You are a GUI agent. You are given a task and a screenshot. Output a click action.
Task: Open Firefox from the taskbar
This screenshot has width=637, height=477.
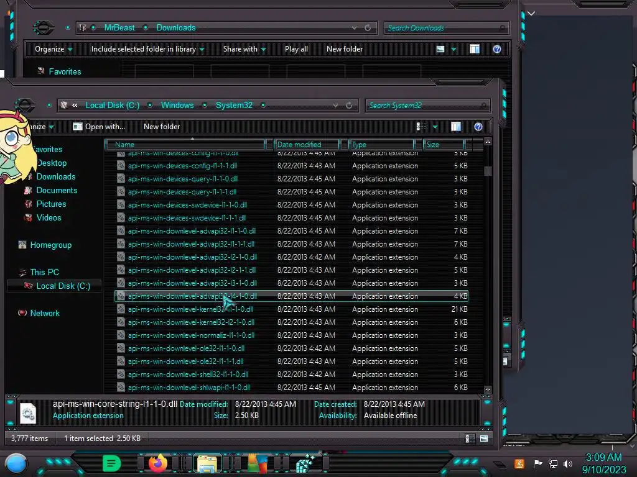(157, 463)
